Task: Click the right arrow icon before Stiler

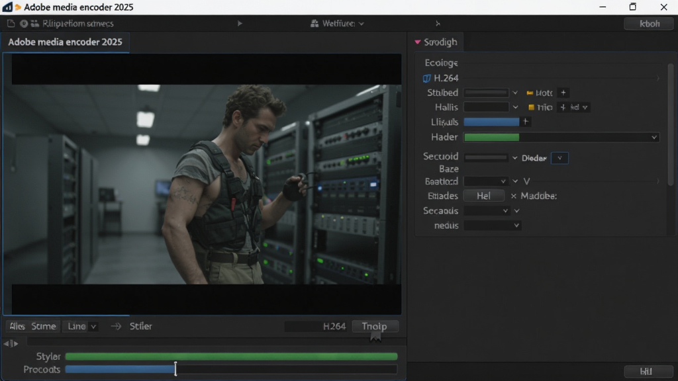Action: 116,326
